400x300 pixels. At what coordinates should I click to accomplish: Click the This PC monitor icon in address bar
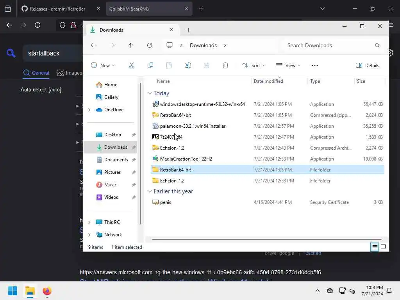coord(170,45)
